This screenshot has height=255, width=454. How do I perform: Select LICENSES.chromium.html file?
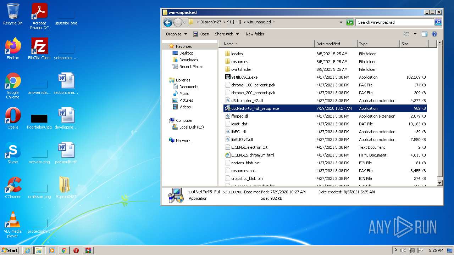[x=253, y=155]
